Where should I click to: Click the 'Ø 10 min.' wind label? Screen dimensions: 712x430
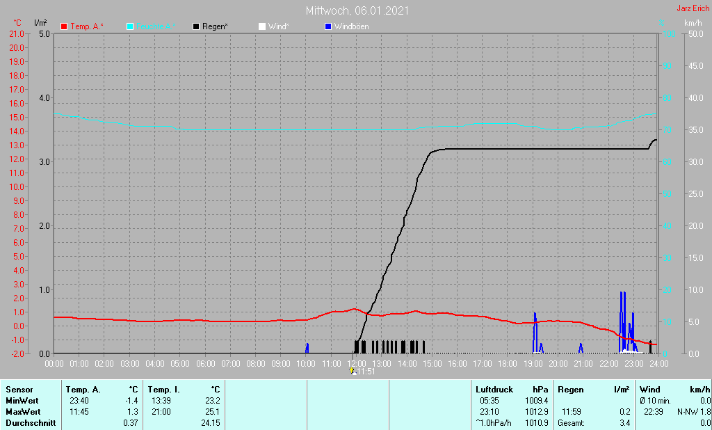(655, 401)
